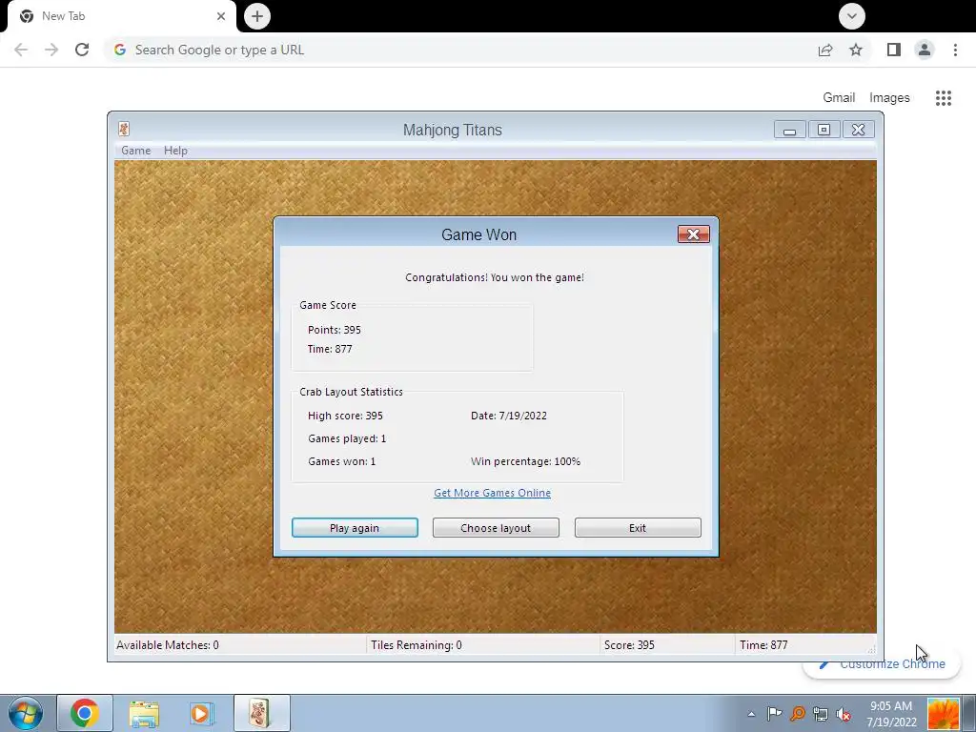This screenshot has height=732, width=976.
Task: Click the Action Center flag icon
Action: point(774,714)
